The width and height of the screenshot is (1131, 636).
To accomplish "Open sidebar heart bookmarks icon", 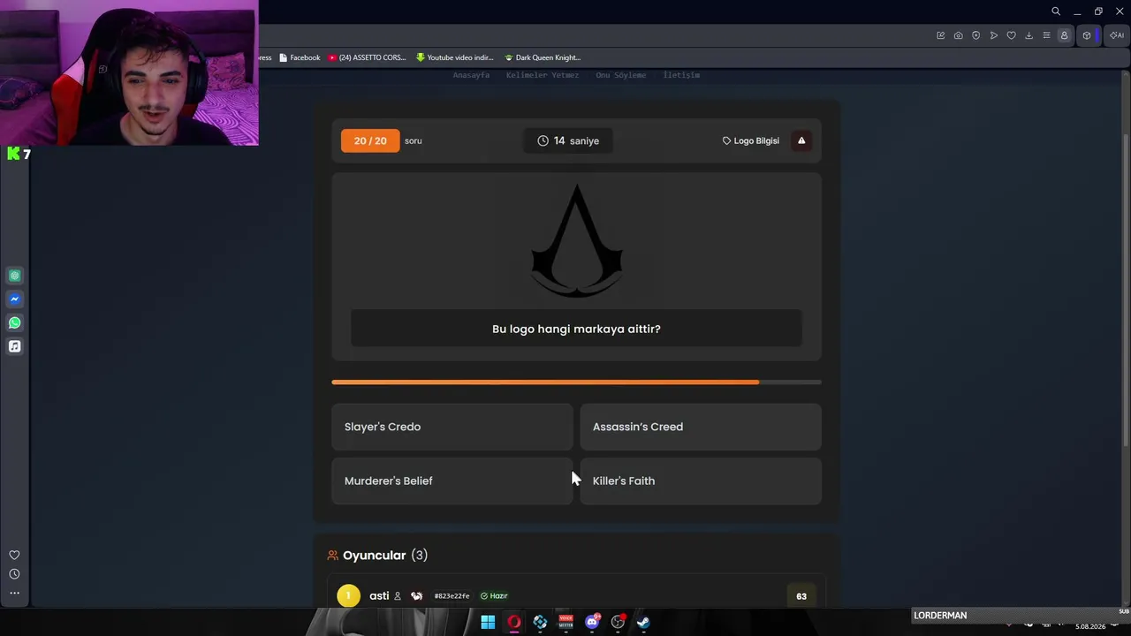I will [14, 555].
